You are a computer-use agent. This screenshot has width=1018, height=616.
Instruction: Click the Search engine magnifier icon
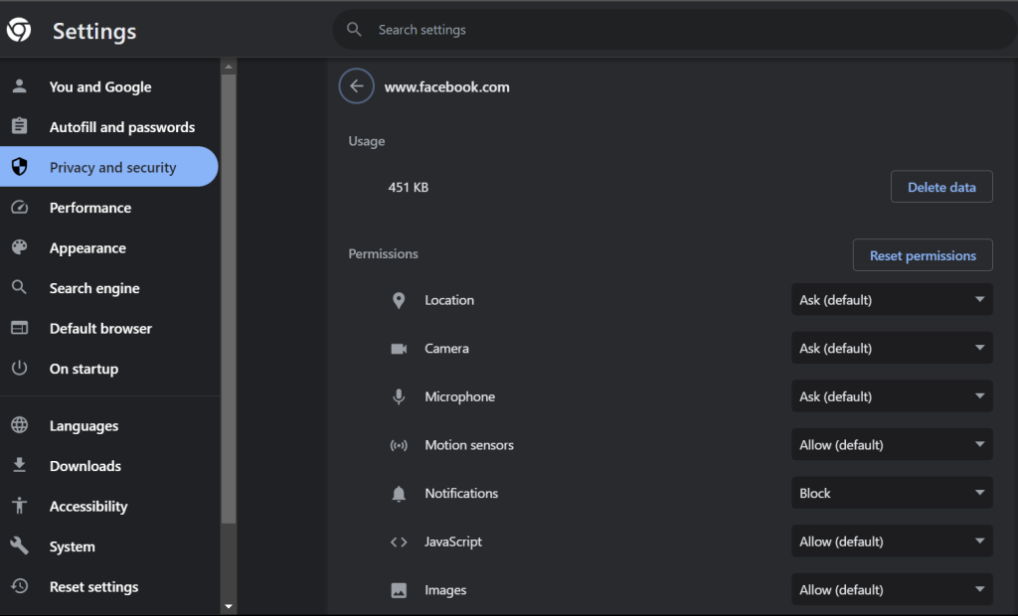[20, 287]
